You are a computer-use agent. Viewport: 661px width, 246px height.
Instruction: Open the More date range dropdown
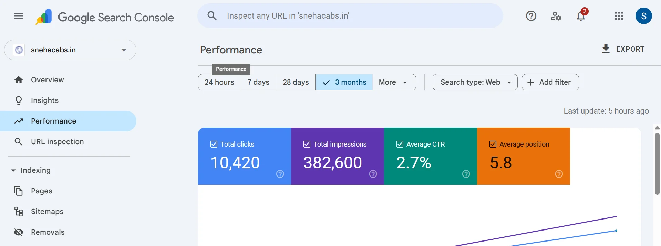[x=394, y=82]
